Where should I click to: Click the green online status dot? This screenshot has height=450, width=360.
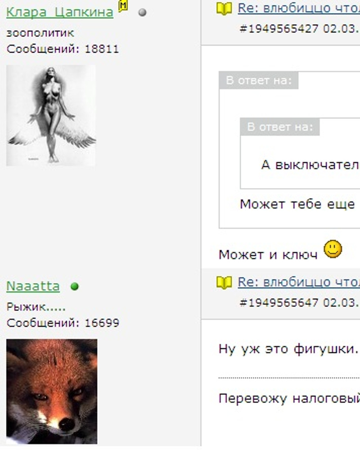(x=75, y=286)
